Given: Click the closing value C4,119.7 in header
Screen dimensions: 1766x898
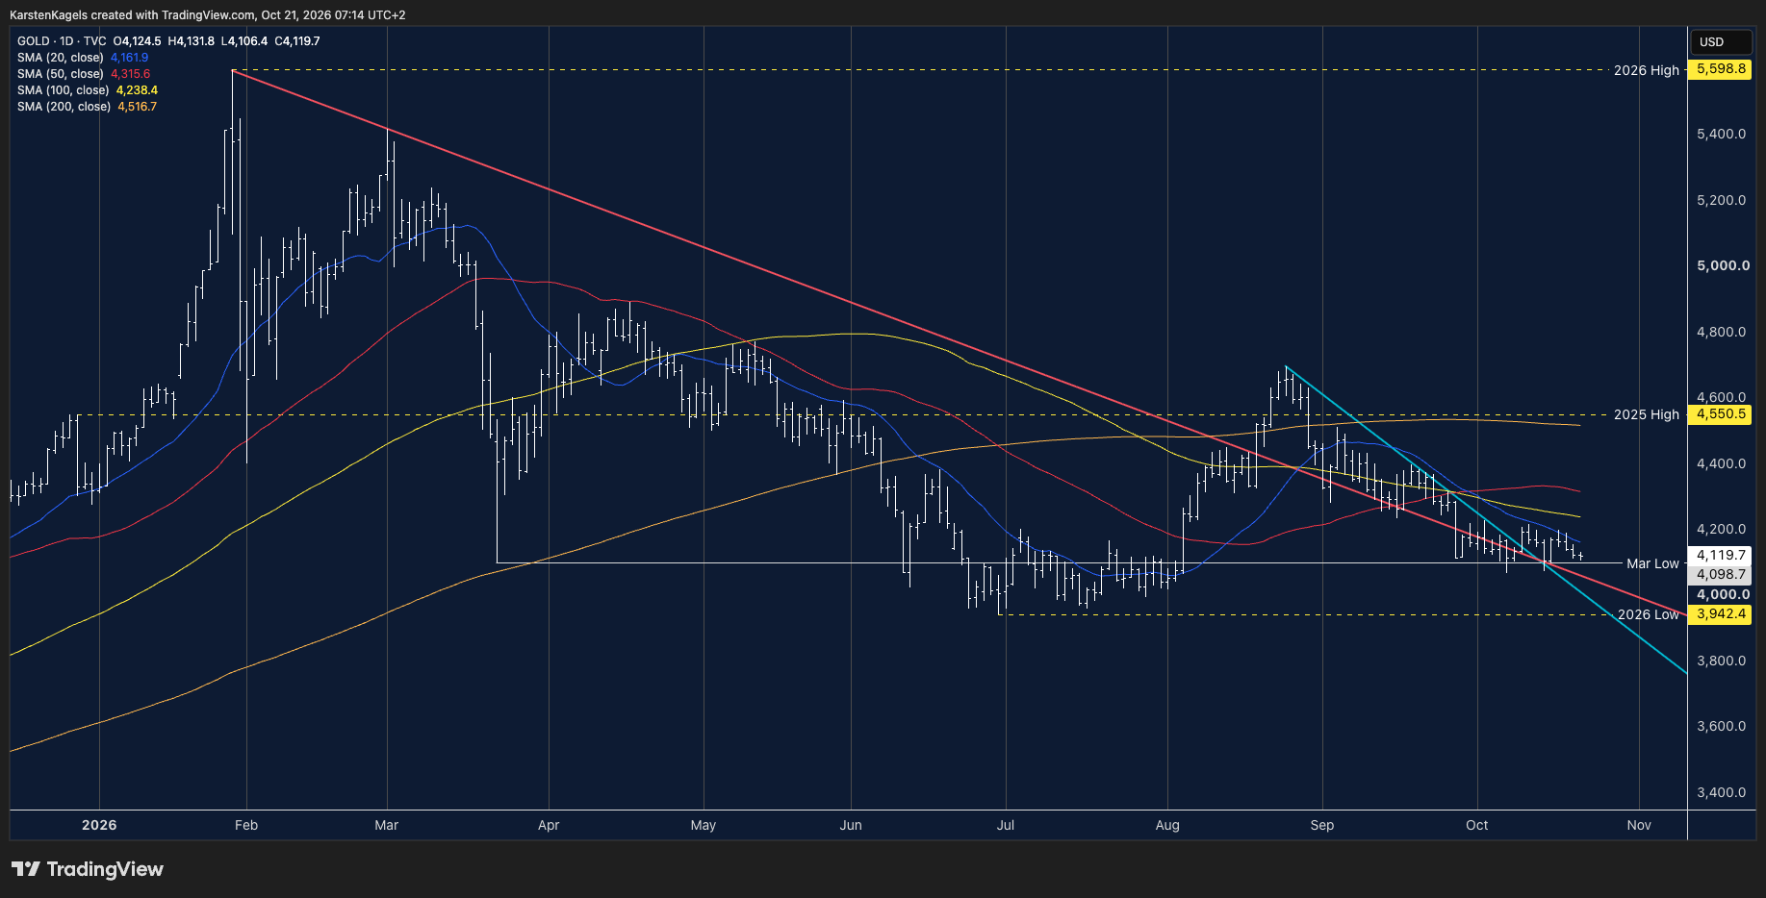Looking at the screenshot, I should (297, 41).
